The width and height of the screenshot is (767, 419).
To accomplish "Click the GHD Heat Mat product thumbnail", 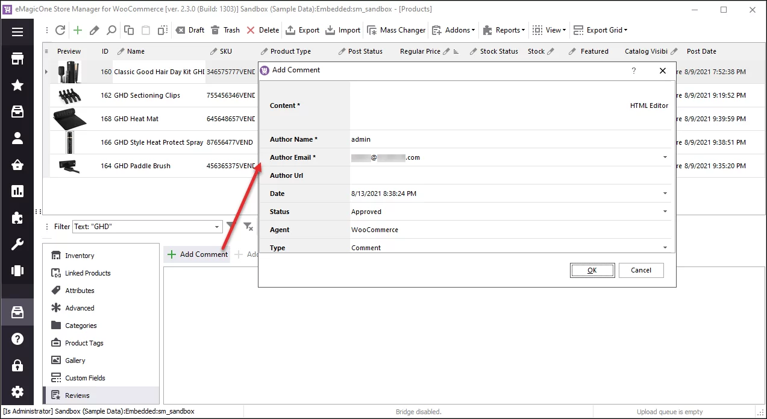I will pyautogui.click(x=70, y=118).
